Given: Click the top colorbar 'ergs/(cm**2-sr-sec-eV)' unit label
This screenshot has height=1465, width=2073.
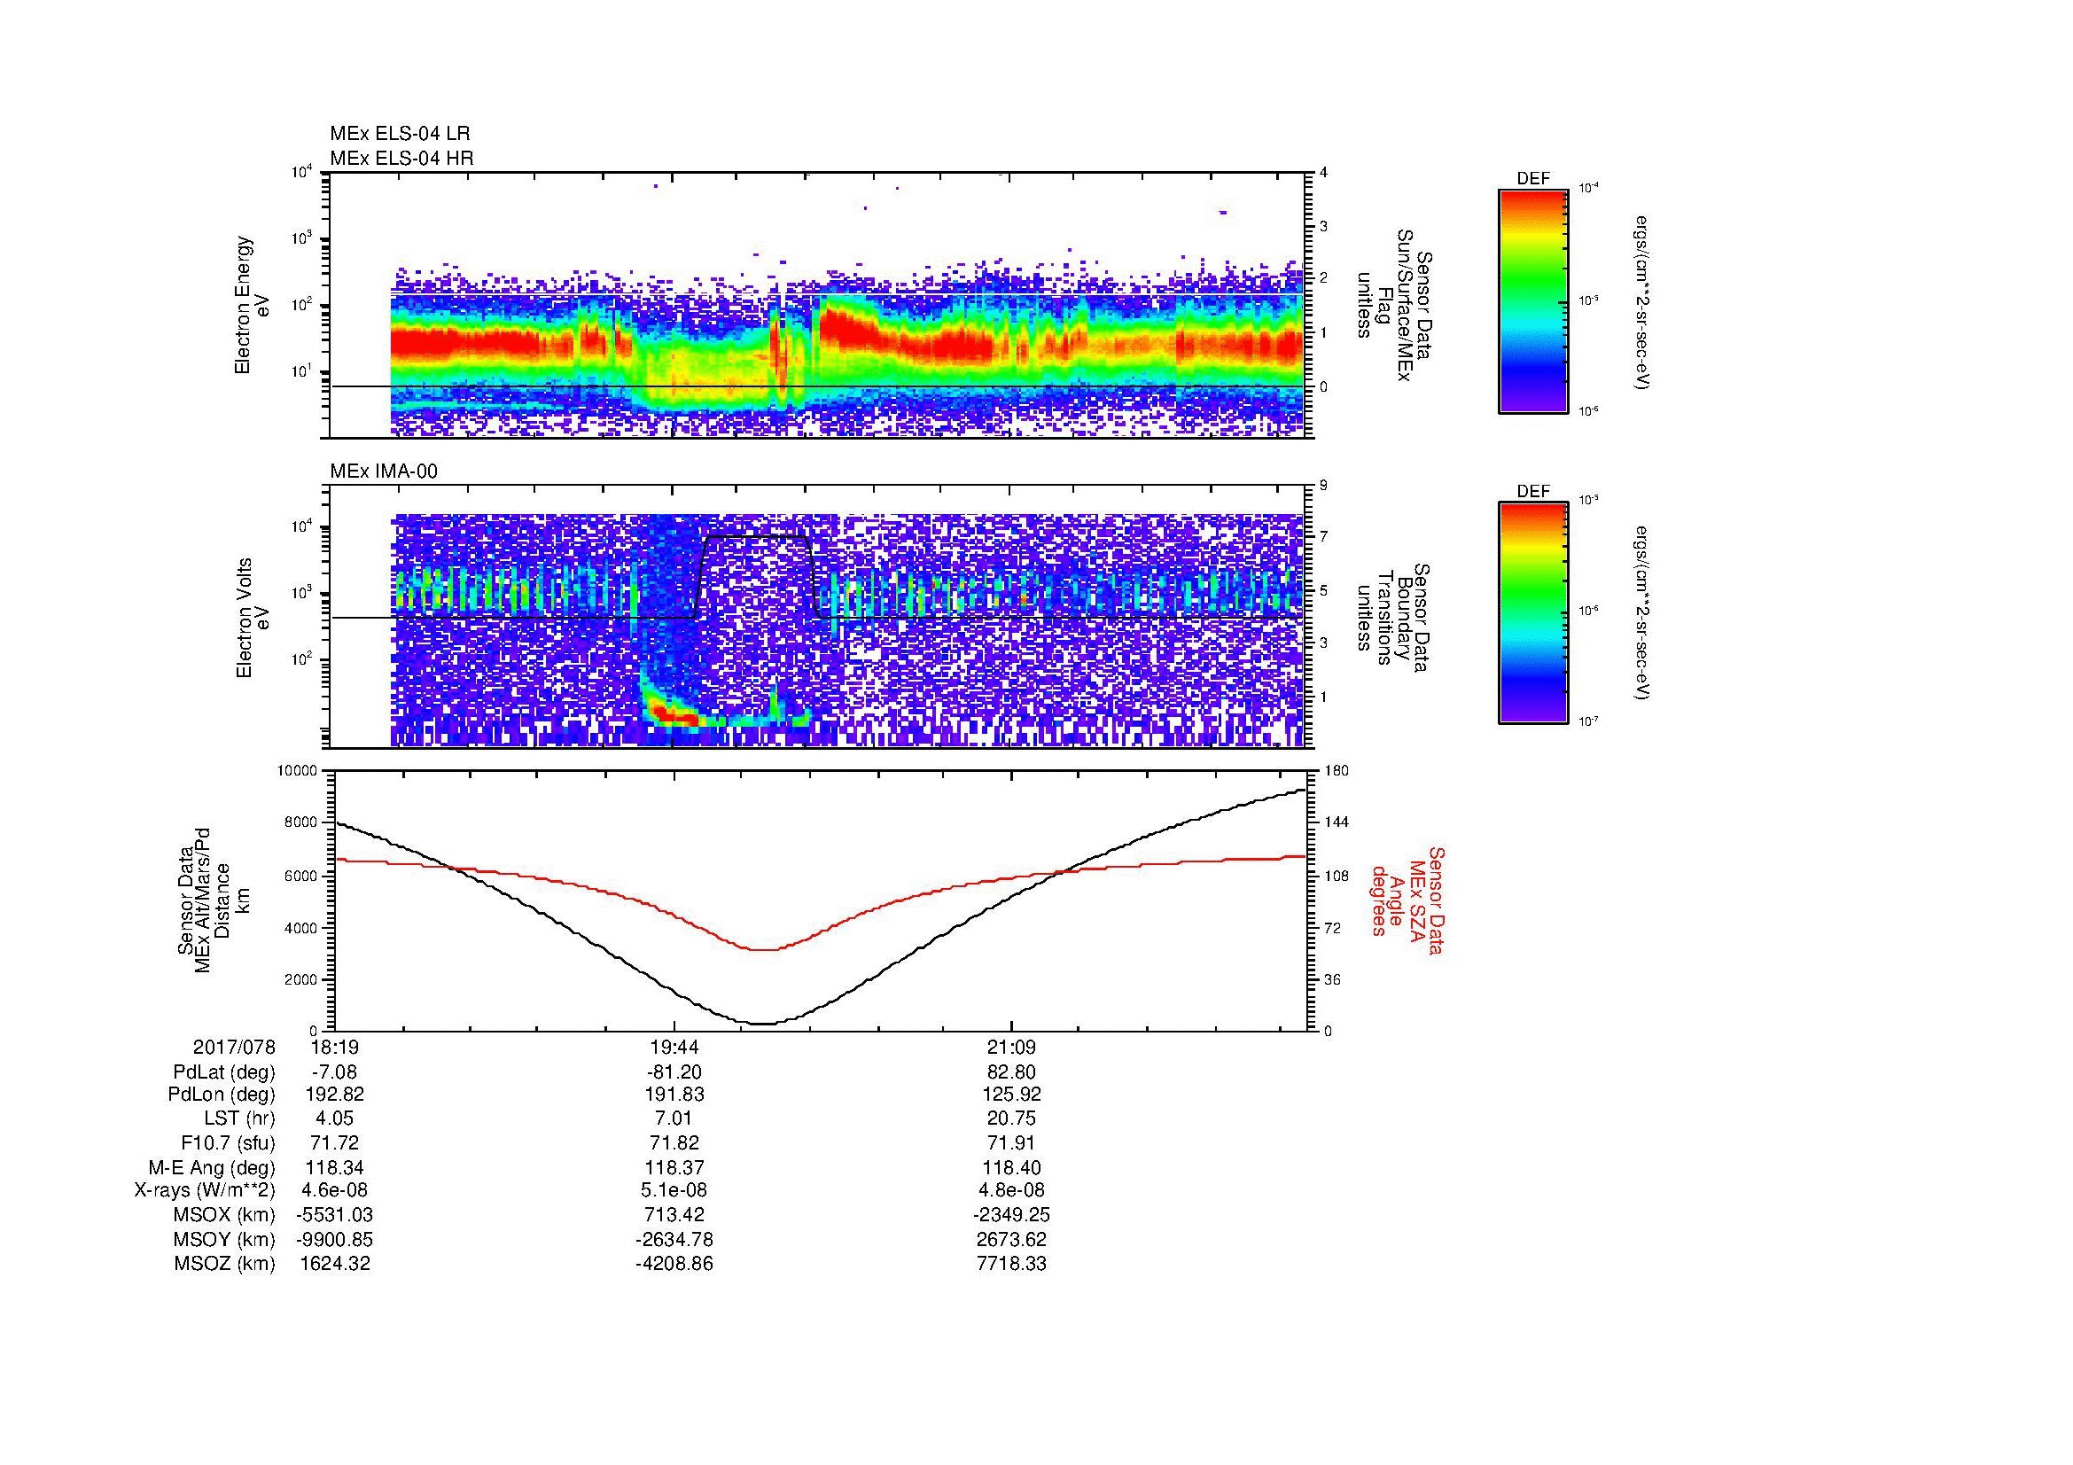Looking at the screenshot, I should click(1642, 301).
